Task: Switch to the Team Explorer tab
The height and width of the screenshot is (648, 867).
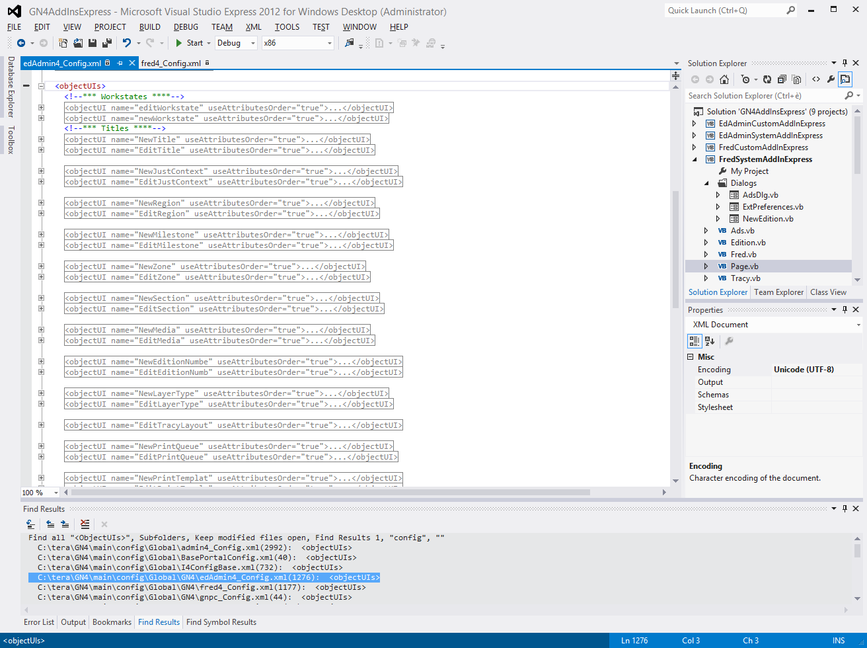Action: pos(779,292)
